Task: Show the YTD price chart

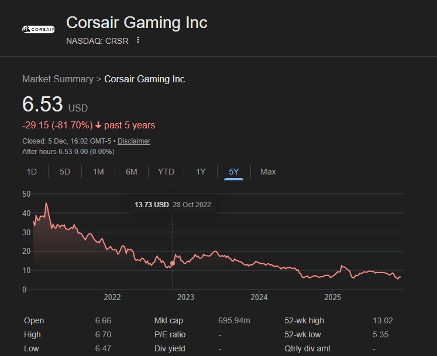Action: pyautogui.click(x=166, y=172)
